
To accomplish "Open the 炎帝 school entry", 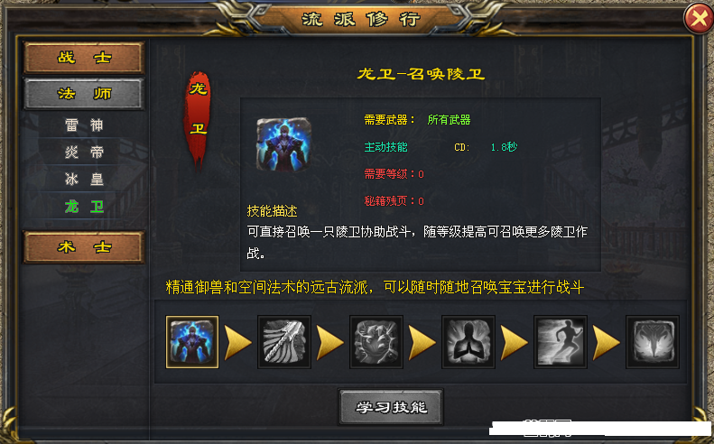I will point(84,153).
